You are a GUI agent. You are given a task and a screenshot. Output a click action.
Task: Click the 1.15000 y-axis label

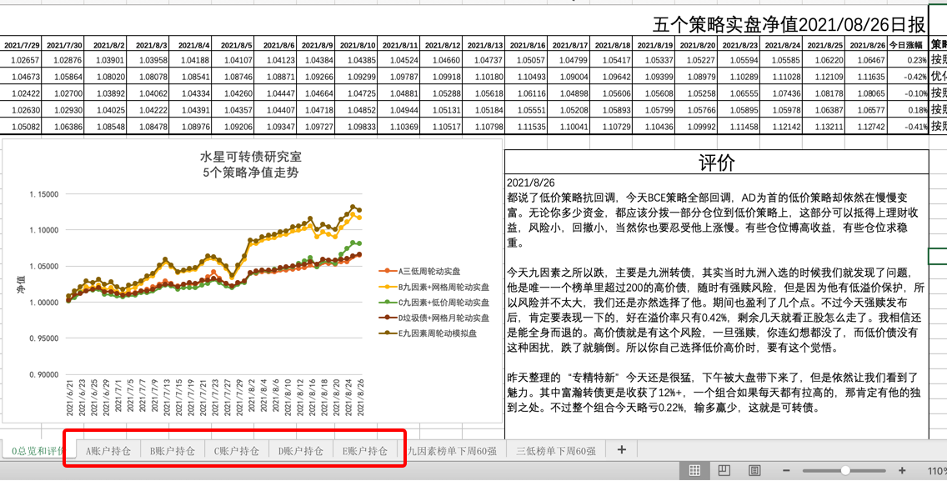pyautogui.click(x=44, y=194)
